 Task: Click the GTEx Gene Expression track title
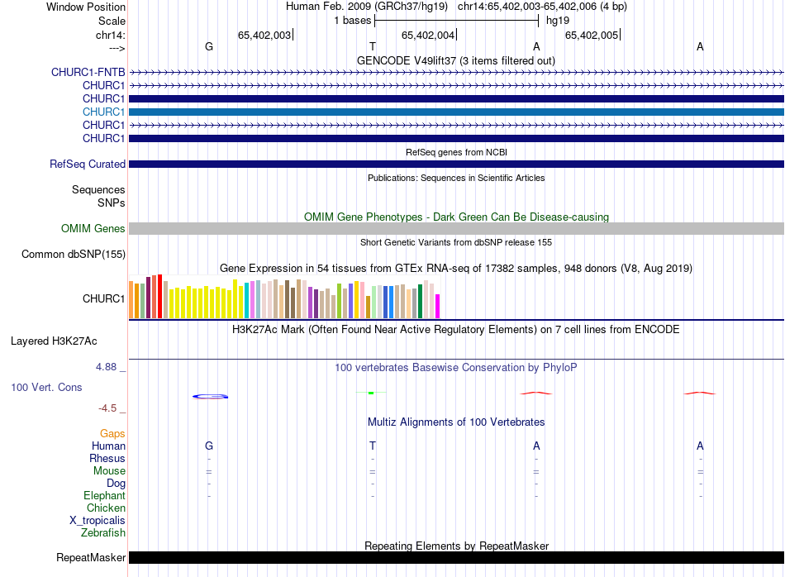coord(456,268)
